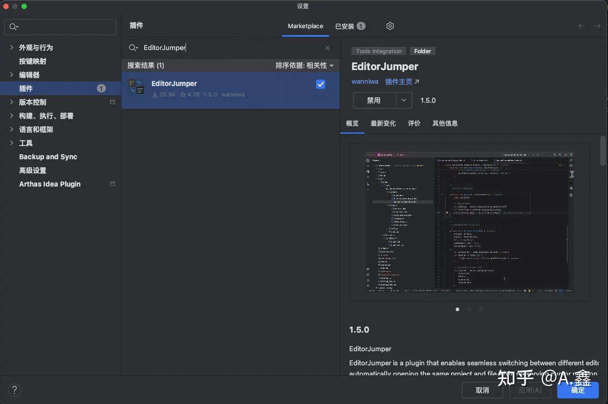Expand the 构建、执行、部署 section

pyautogui.click(x=11, y=116)
